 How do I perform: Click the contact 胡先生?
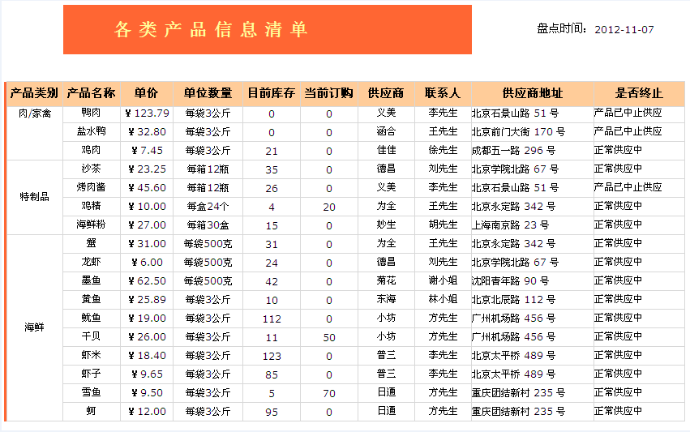444,225
